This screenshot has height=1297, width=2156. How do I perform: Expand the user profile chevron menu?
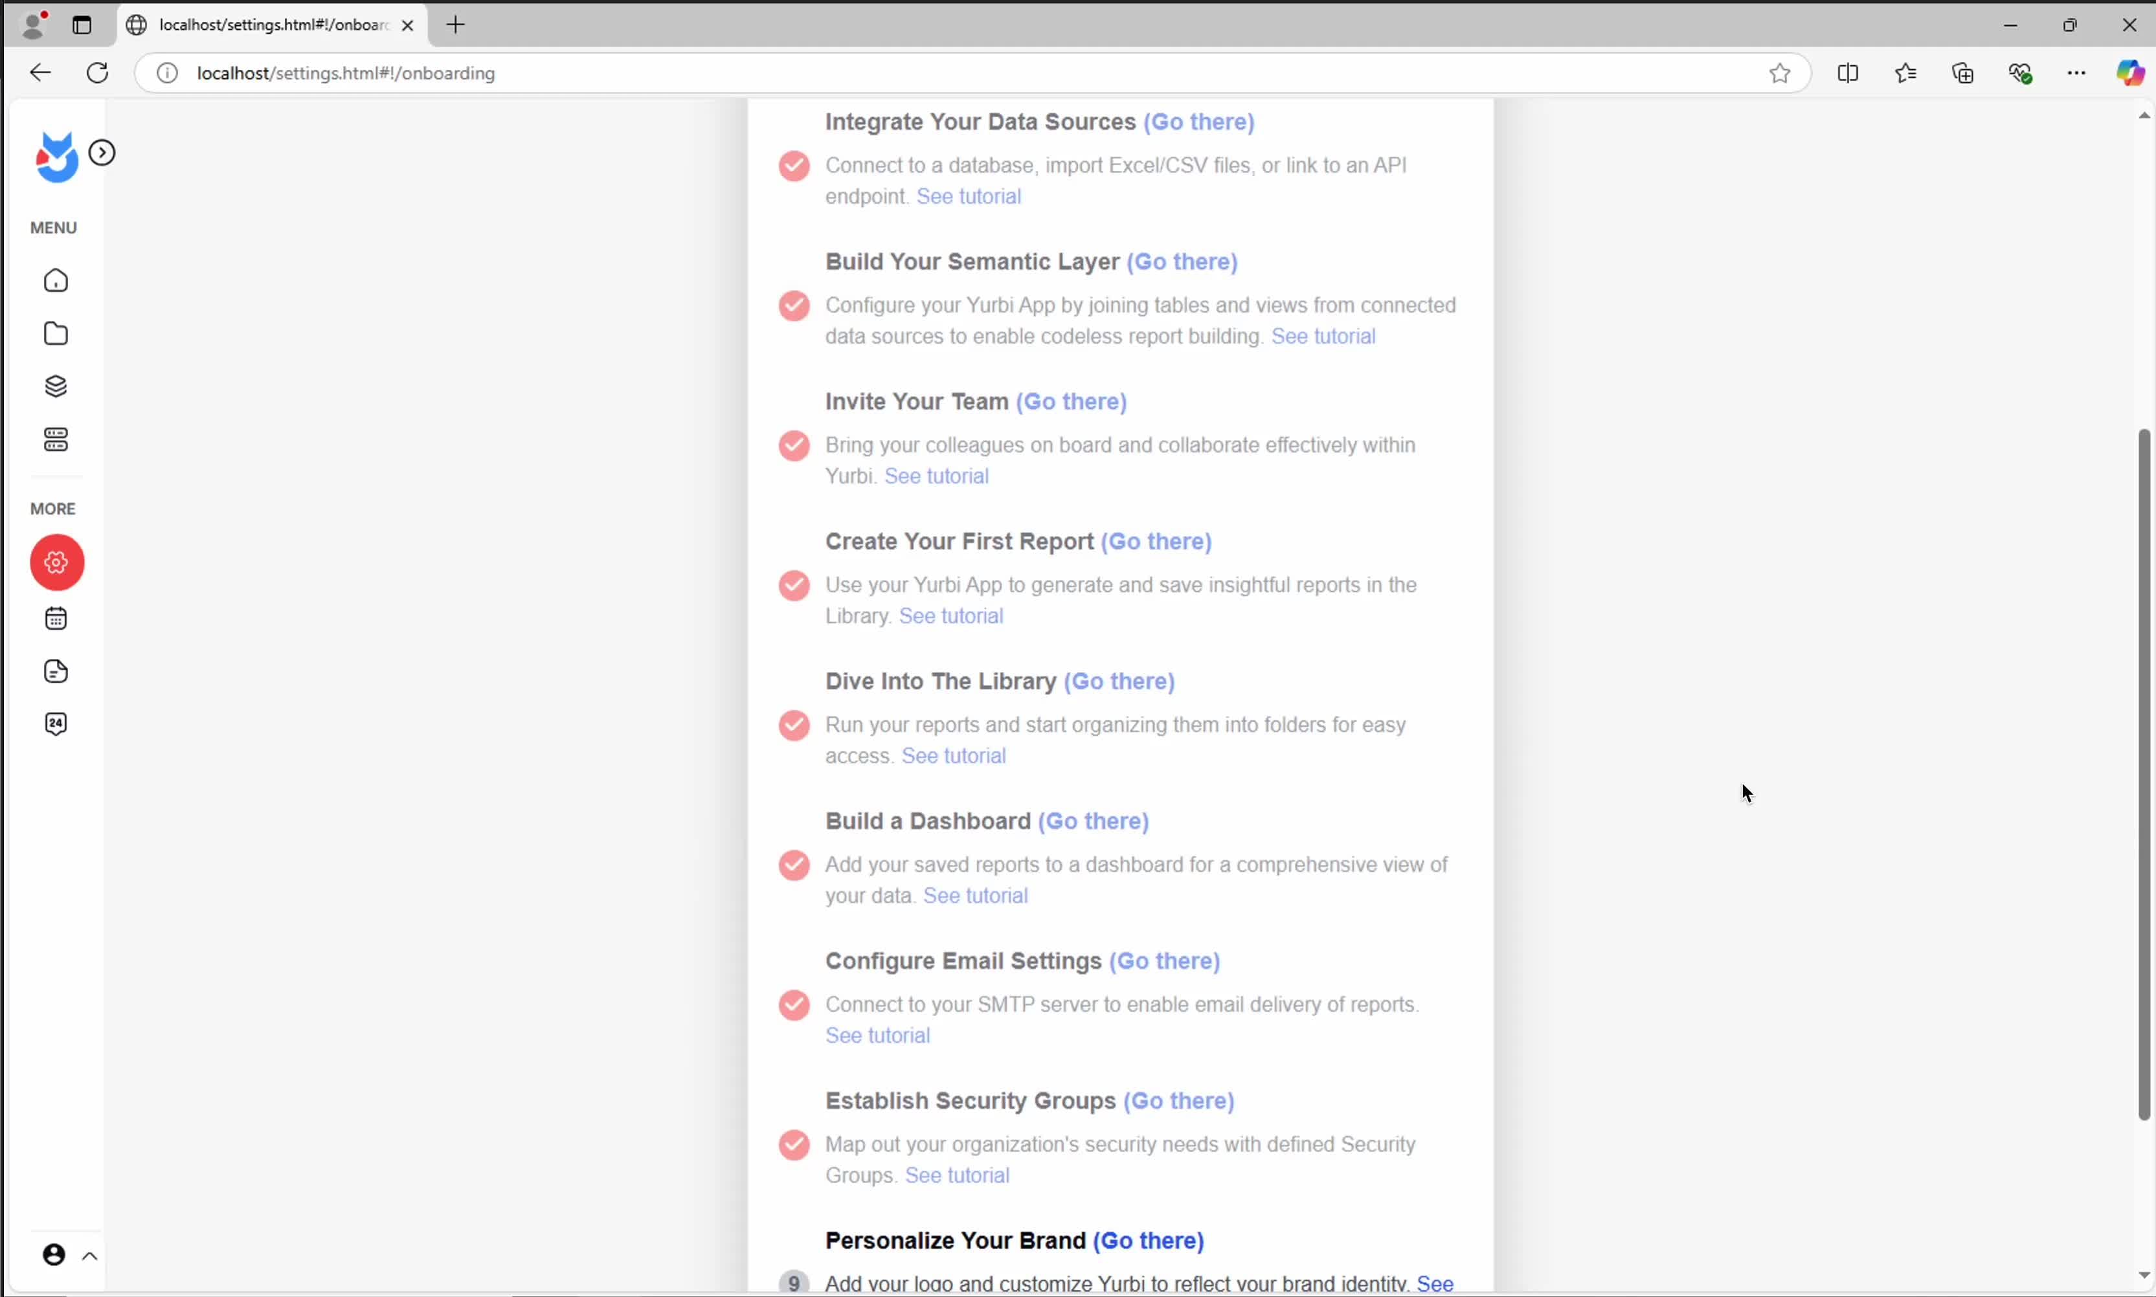coord(89,1256)
